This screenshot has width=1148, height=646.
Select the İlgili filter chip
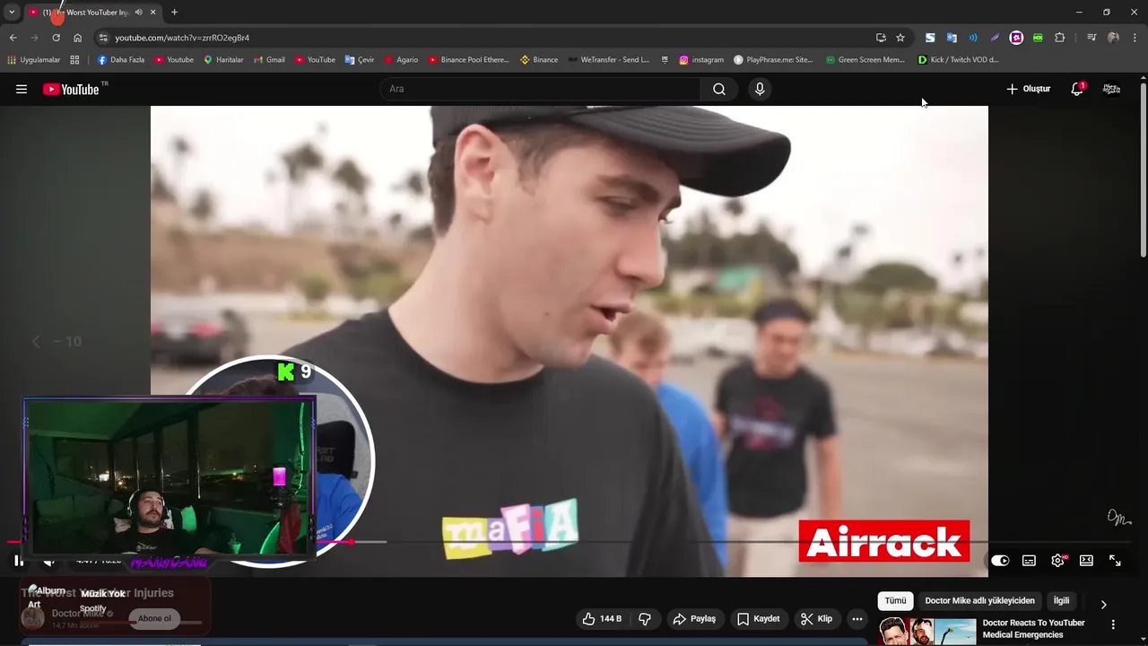(x=1061, y=600)
